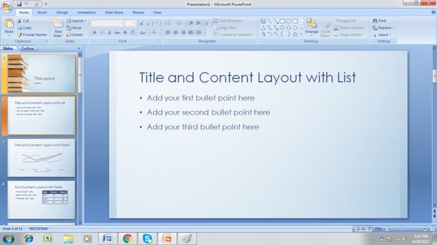437x245 pixels.
Task: Reset the slide layout
Action: coord(74,28)
